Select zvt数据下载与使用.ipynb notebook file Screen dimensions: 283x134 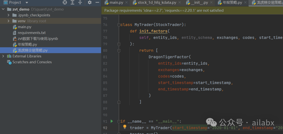point(38,39)
